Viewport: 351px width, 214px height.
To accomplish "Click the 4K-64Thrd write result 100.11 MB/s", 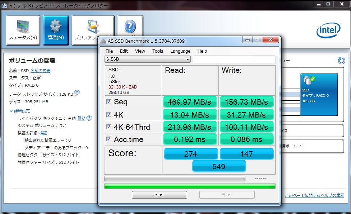I will [246, 127].
